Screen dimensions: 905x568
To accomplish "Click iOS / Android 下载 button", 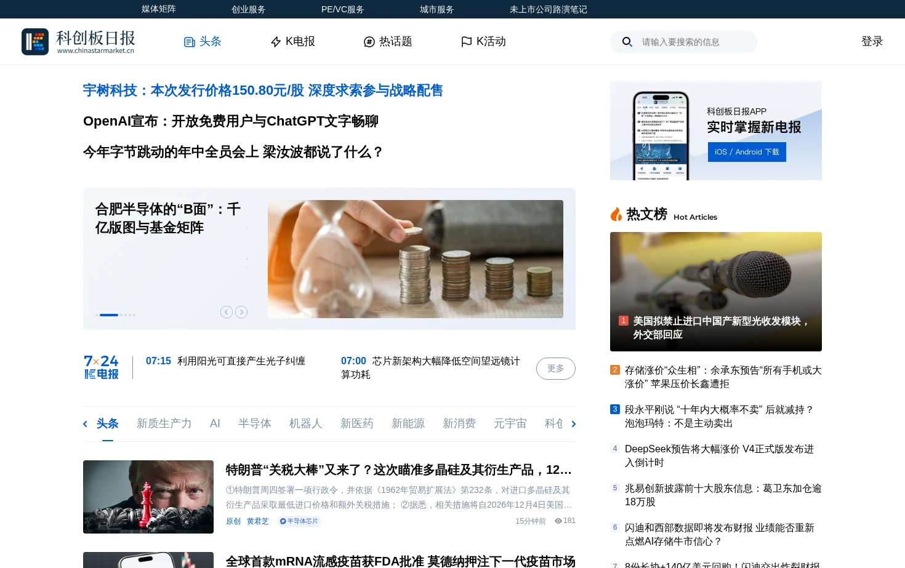I will tap(747, 152).
